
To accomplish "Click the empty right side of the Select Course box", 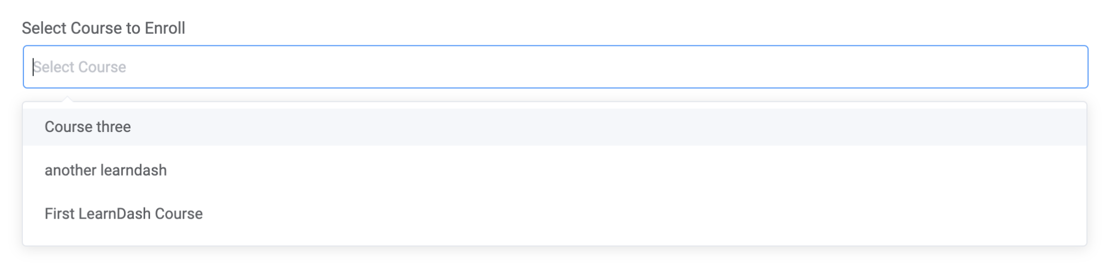I will click(x=928, y=67).
